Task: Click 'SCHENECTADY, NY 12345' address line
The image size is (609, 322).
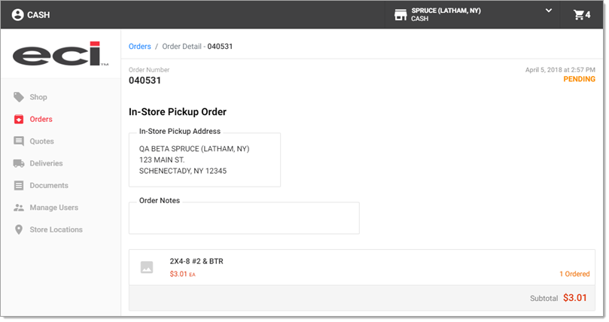Action: click(183, 171)
